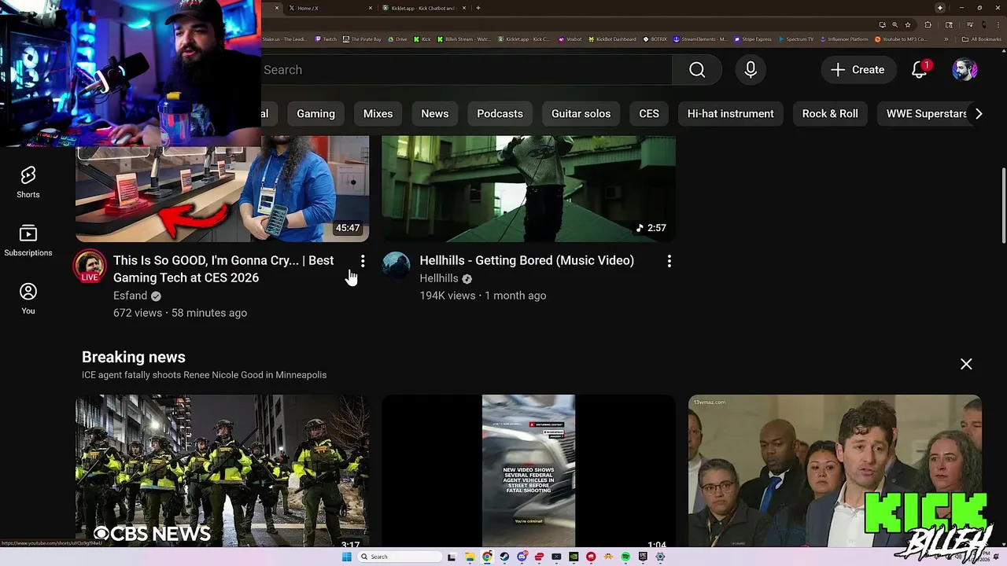Open the All Bookmarks folder
1007x566 pixels.
pyautogui.click(x=982, y=39)
